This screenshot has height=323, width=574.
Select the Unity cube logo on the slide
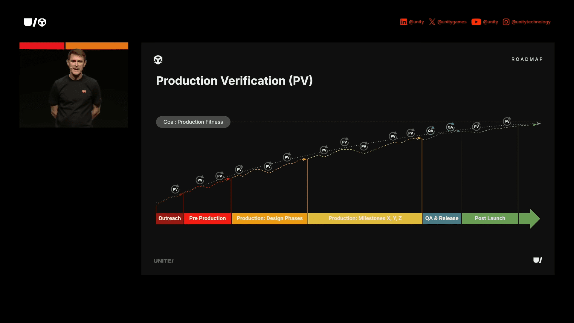(158, 60)
